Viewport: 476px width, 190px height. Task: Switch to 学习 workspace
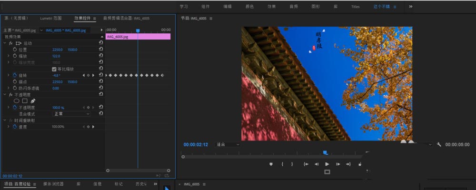[184, 6]
